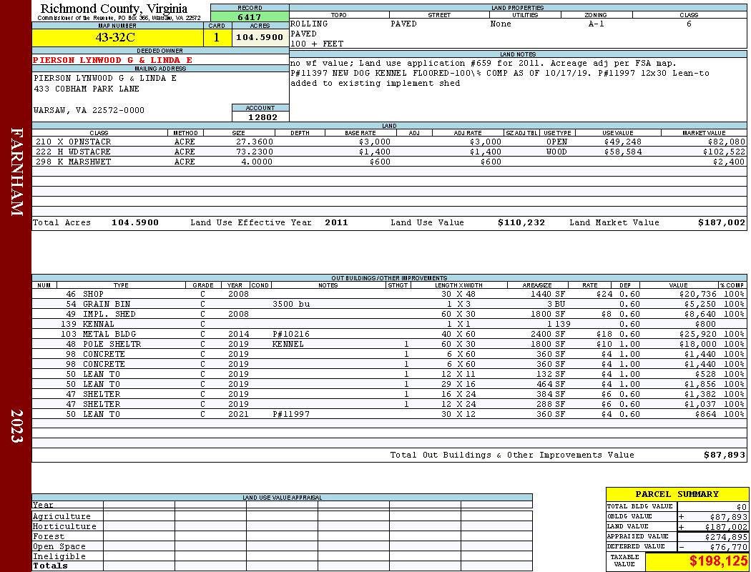Click the APPRAISED VALUE $274,895

726,537
